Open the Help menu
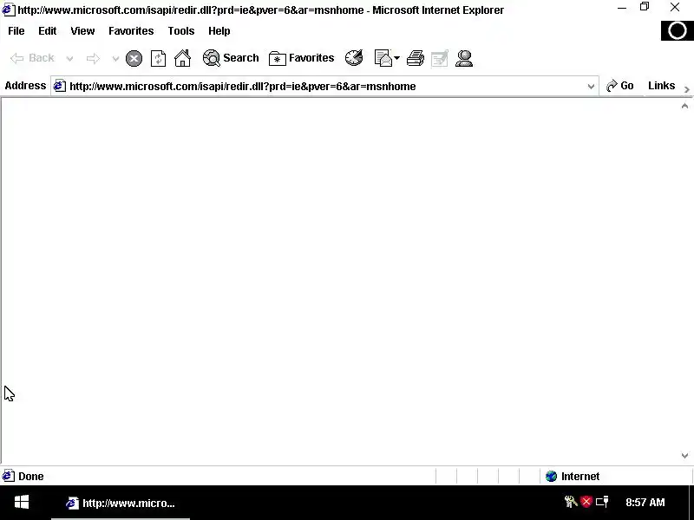The height and width of the screenshot is (520, 694). (219, 31)
